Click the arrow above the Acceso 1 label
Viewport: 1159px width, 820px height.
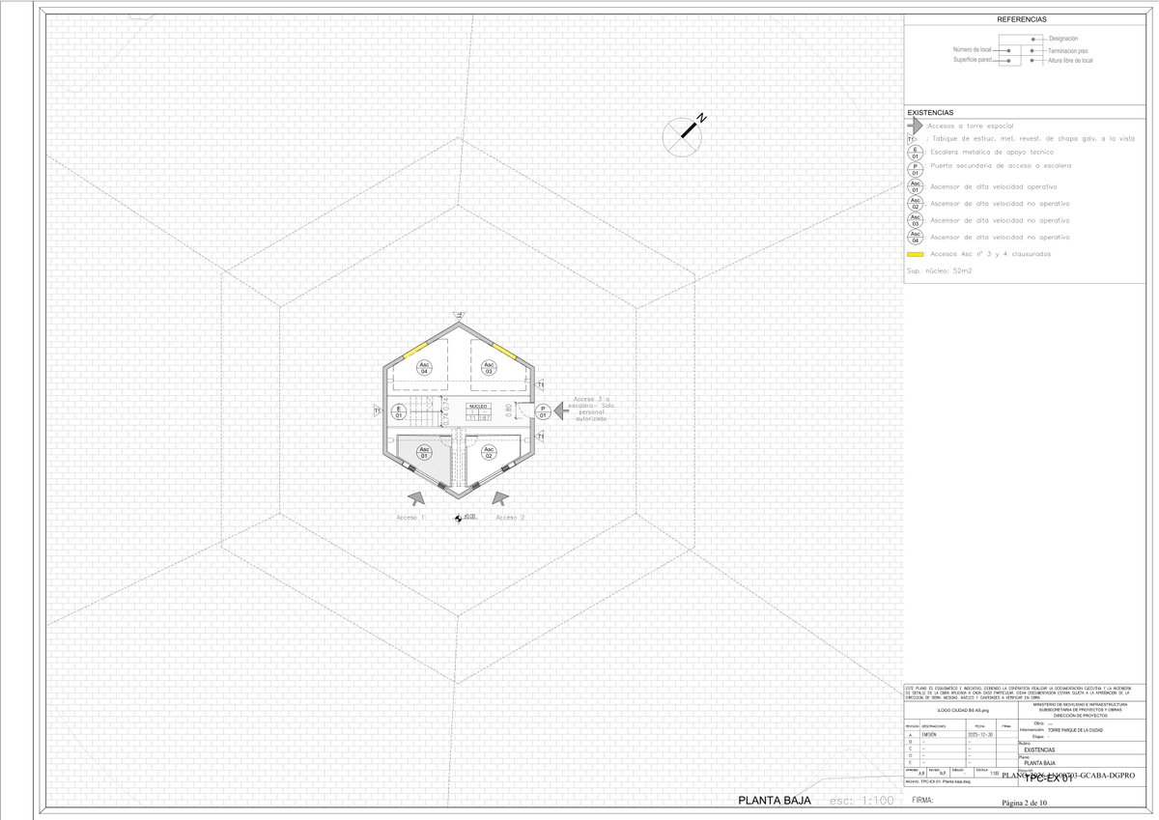tap(416, 498)
